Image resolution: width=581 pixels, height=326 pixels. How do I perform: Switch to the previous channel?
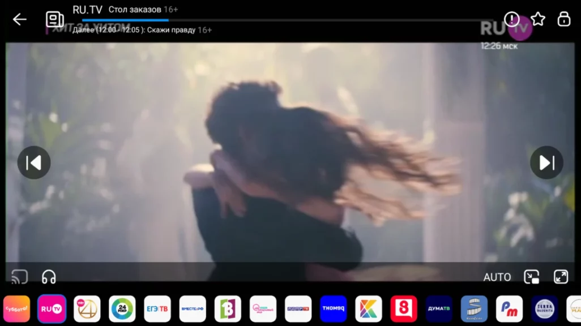[x=34, y=163]
